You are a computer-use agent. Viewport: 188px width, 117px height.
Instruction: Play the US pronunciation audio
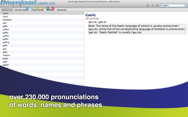pyautogui.click(x=97, y=18)
